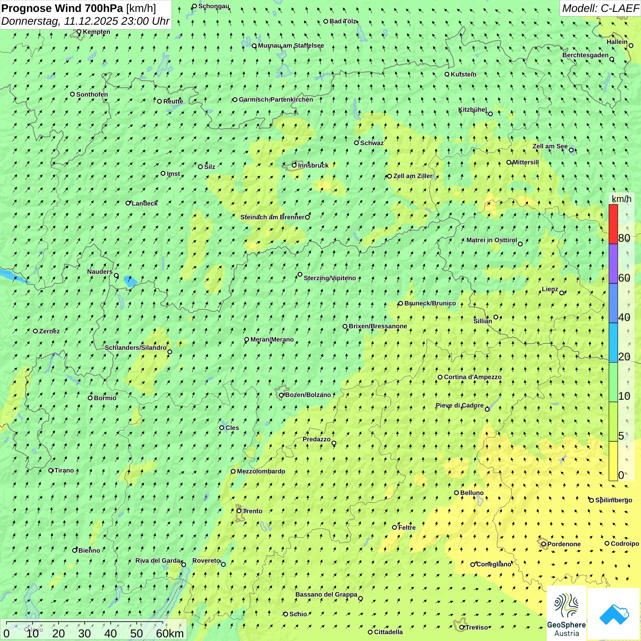Click the Reutte label

[x=173, y=101]
